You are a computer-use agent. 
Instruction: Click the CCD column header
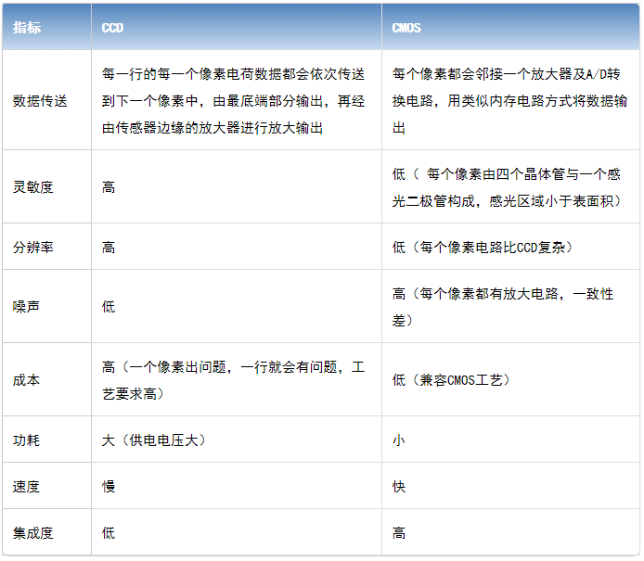(x=112, y=28)
